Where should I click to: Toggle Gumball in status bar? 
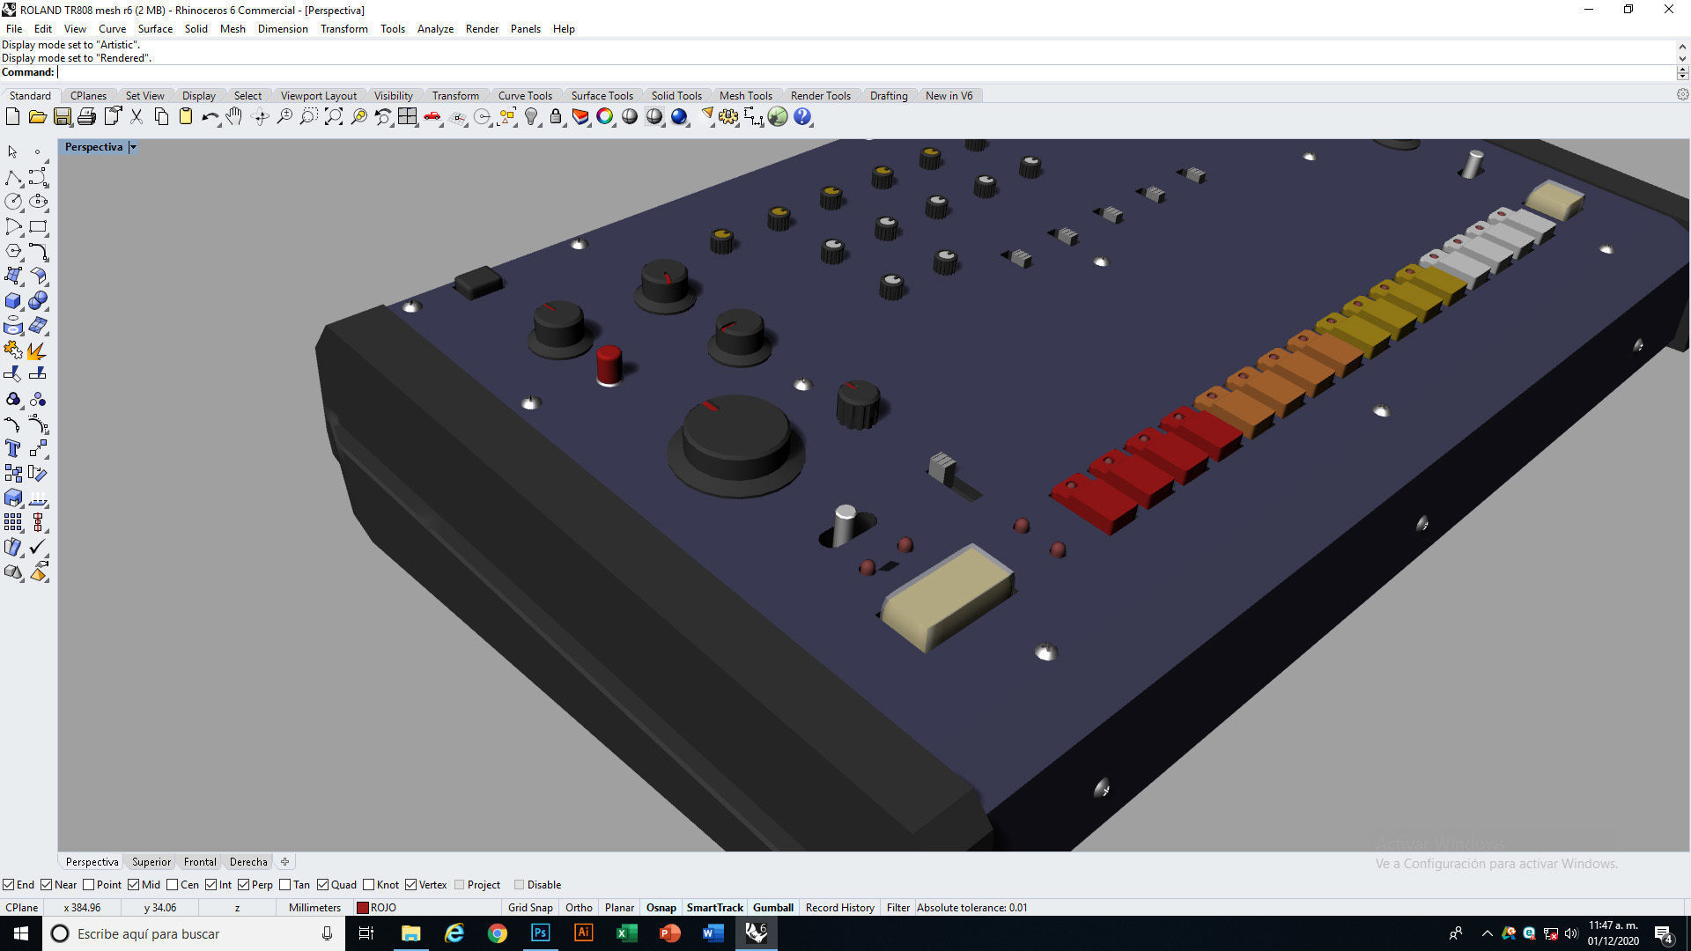tap(773, 907)
